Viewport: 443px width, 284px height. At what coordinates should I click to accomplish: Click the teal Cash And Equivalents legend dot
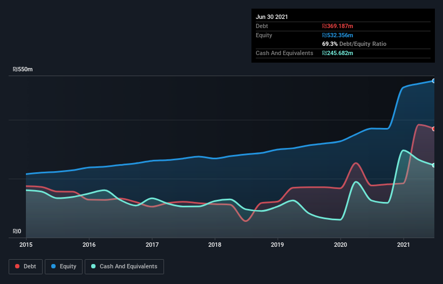[x=93, y=267]
